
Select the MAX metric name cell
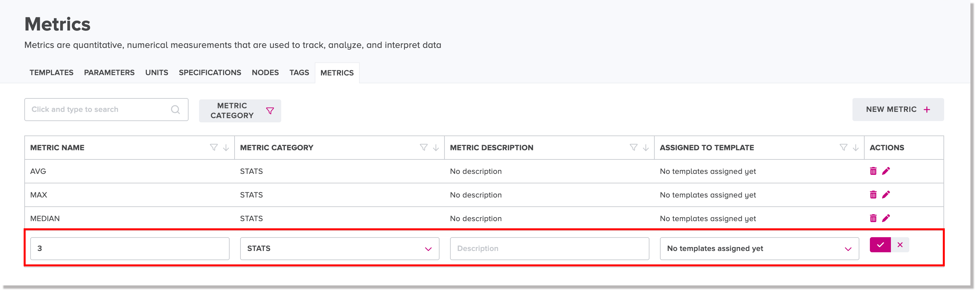(39, 195)
